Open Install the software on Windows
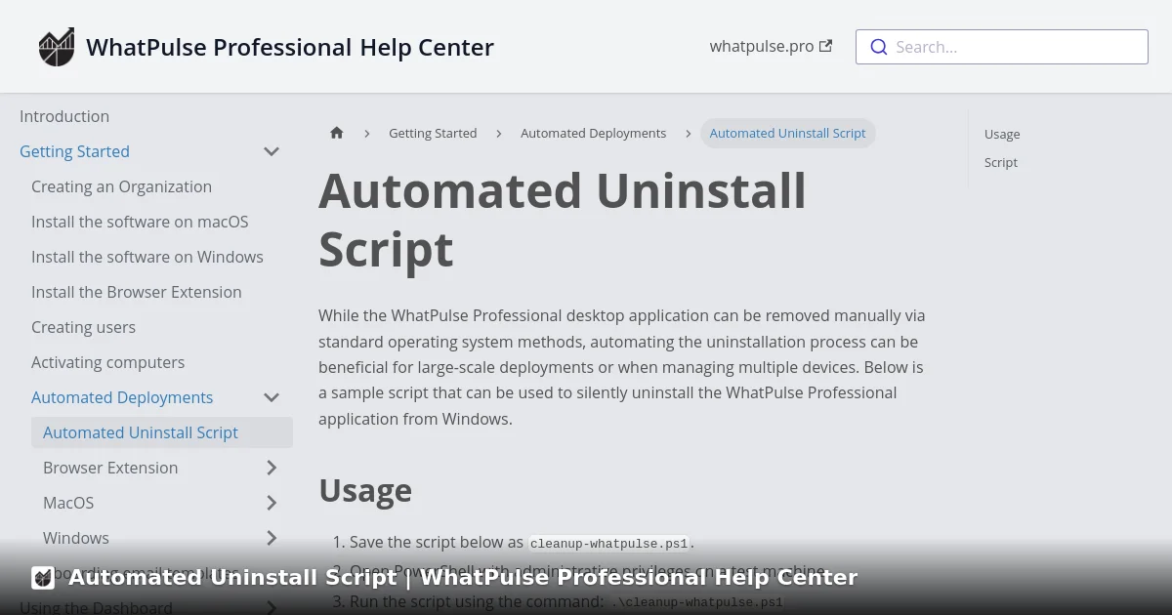The height and width of the screenshot is (615, 1172). click(x=147, y=257)
